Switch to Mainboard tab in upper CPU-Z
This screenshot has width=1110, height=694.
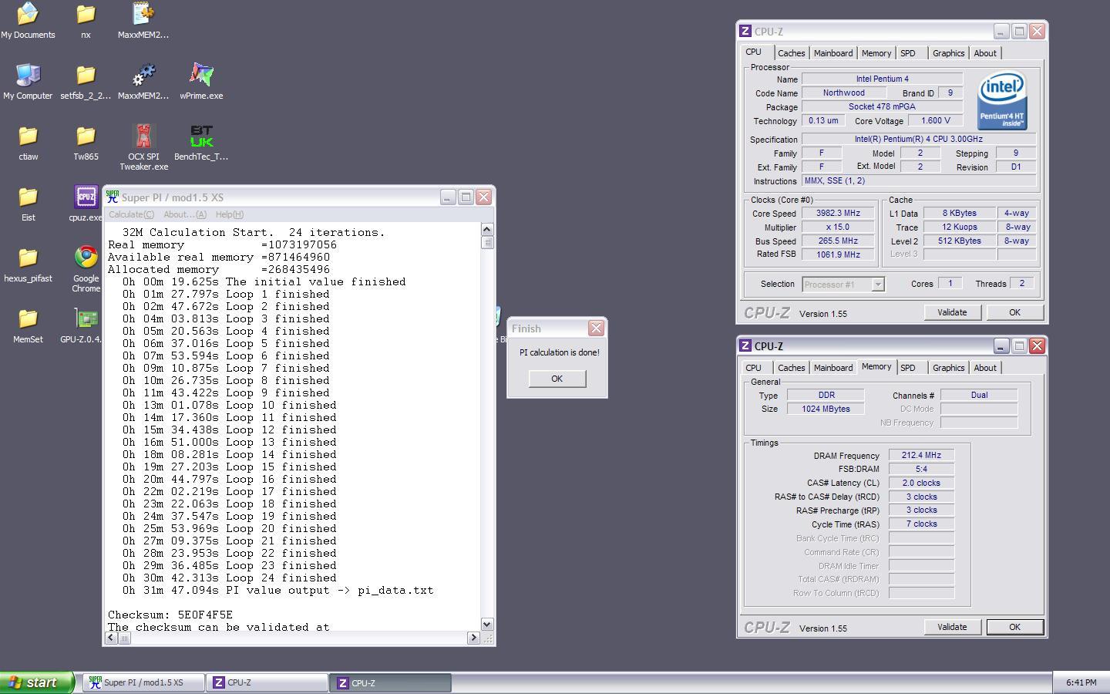(833, 53)
